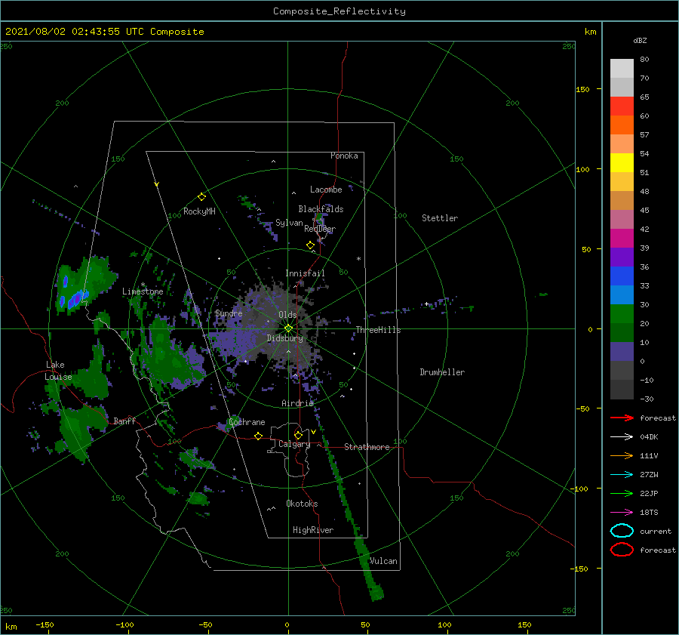Click the Sylvan label on the map
Viewport: 679px width, 635px height.
click(x=289, y=223)
